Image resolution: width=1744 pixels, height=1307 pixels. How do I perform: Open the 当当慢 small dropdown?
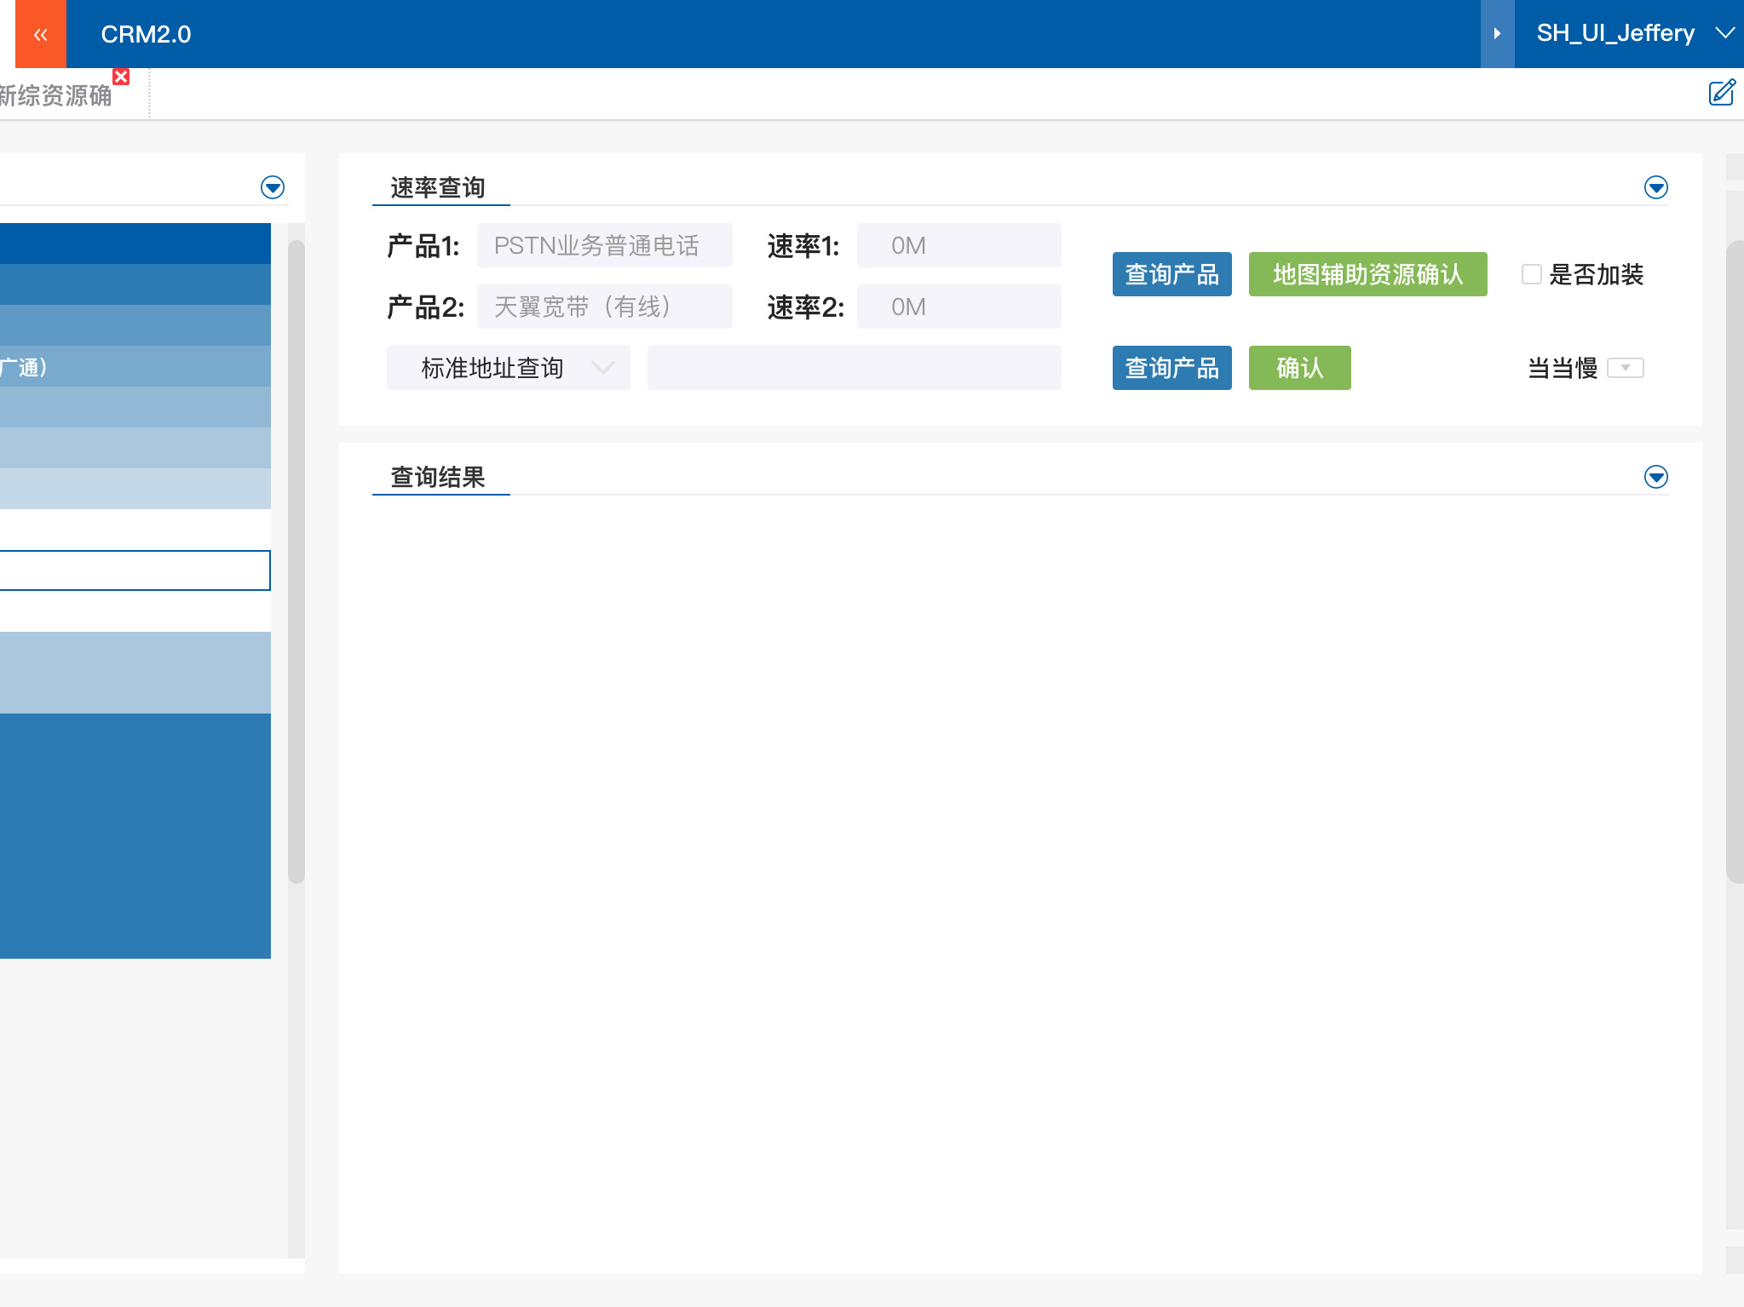[x=1625, y=368]
